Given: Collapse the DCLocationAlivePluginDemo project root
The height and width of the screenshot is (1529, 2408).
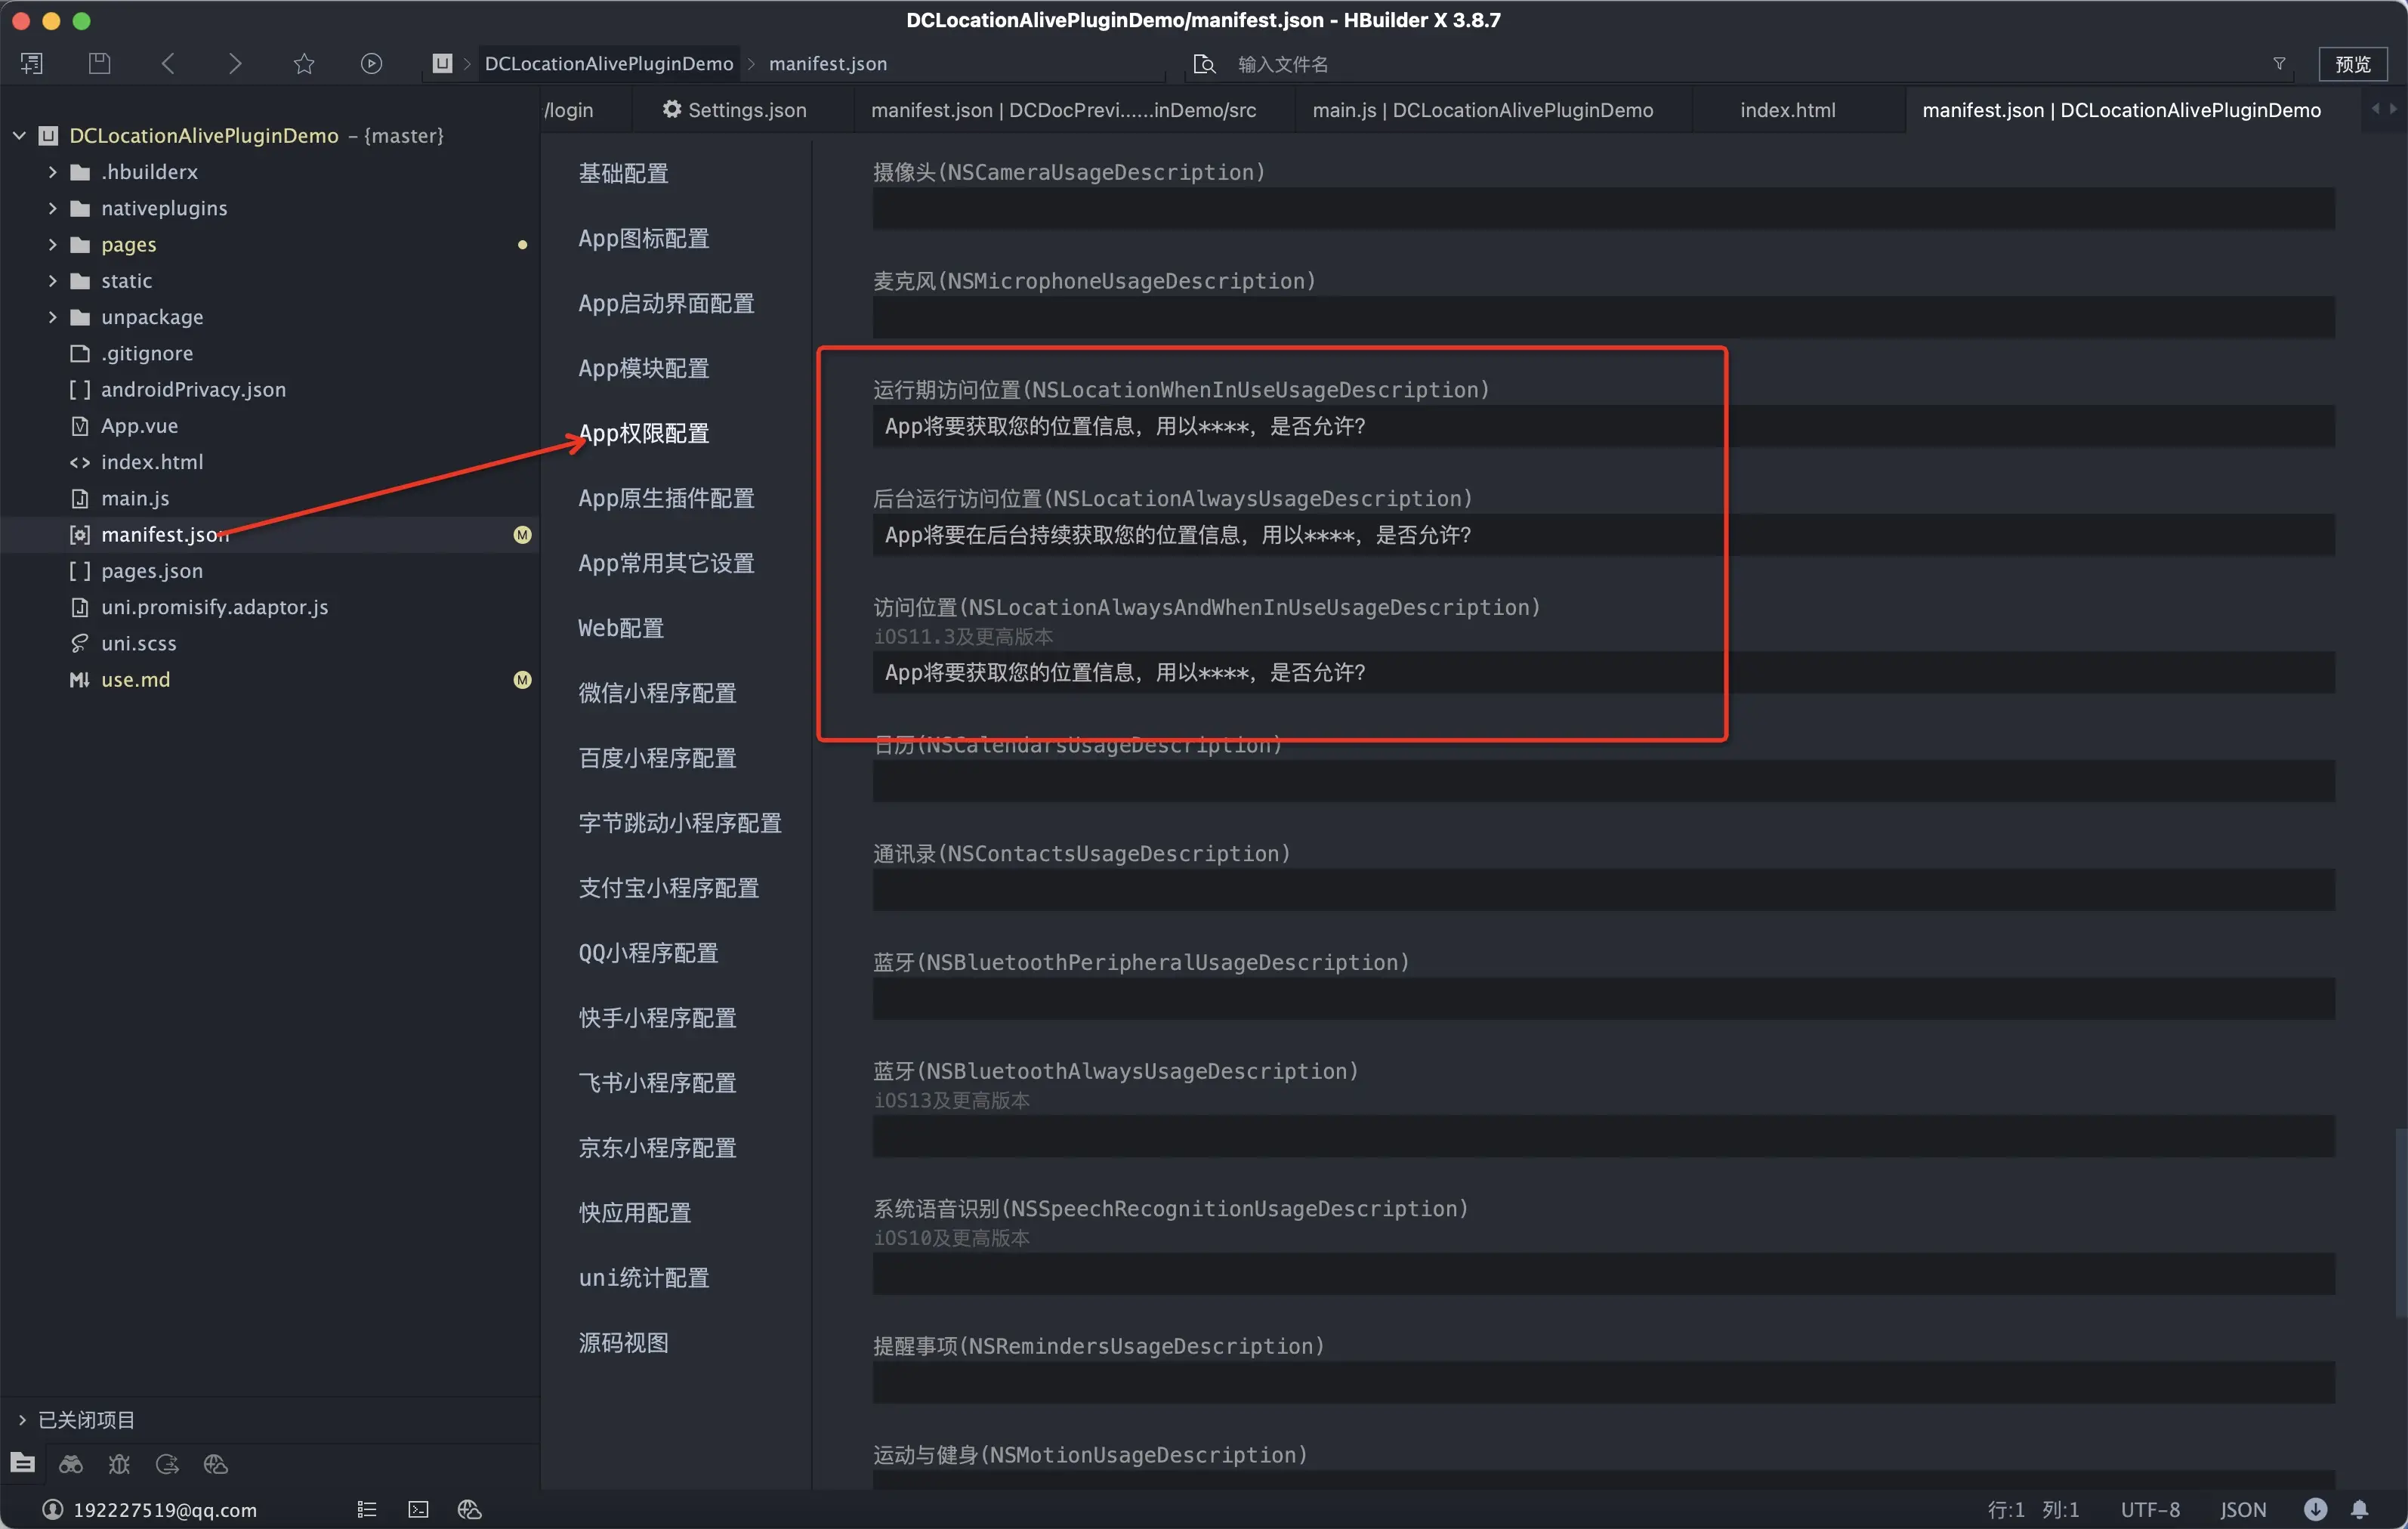Looking at the screenshot, I should point(19,135).
